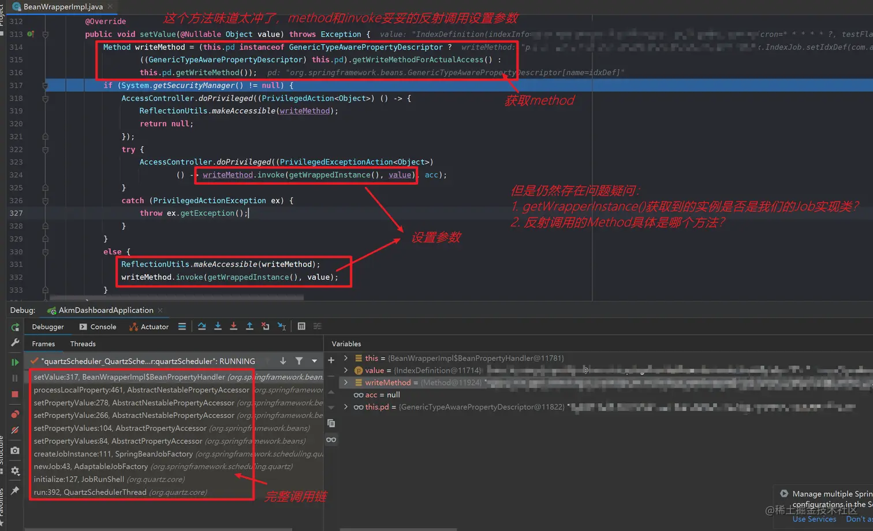Expand the writeMethod variable node

[346, 382]
